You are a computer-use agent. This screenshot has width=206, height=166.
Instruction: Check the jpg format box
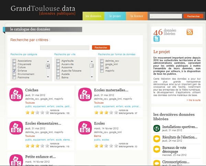click(102, 68)
